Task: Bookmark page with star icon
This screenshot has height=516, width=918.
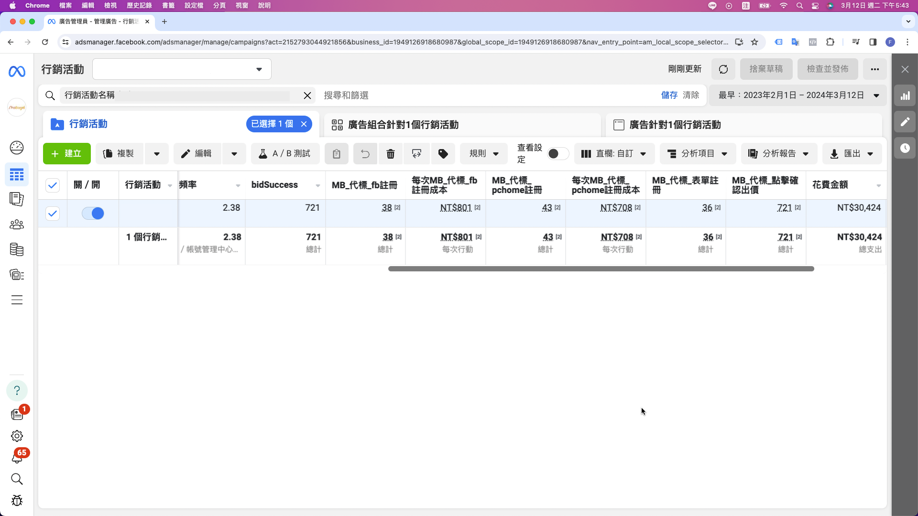Action: coord(754,42)
